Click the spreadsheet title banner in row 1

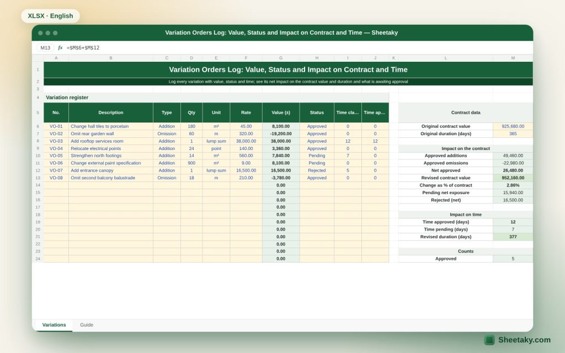point(288,70)
